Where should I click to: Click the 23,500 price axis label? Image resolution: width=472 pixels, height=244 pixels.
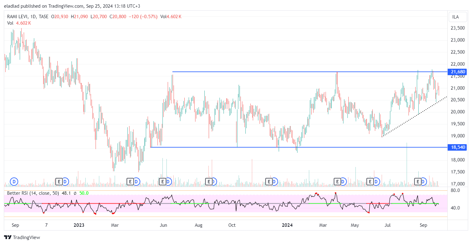click(458, 28)
